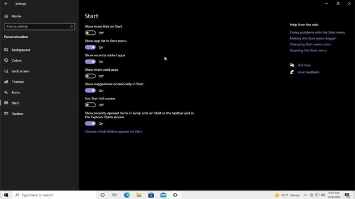Enable Use Start full screen
Image resolution: width=355 pixels, height=199 pixels.
tap(90, 105)
